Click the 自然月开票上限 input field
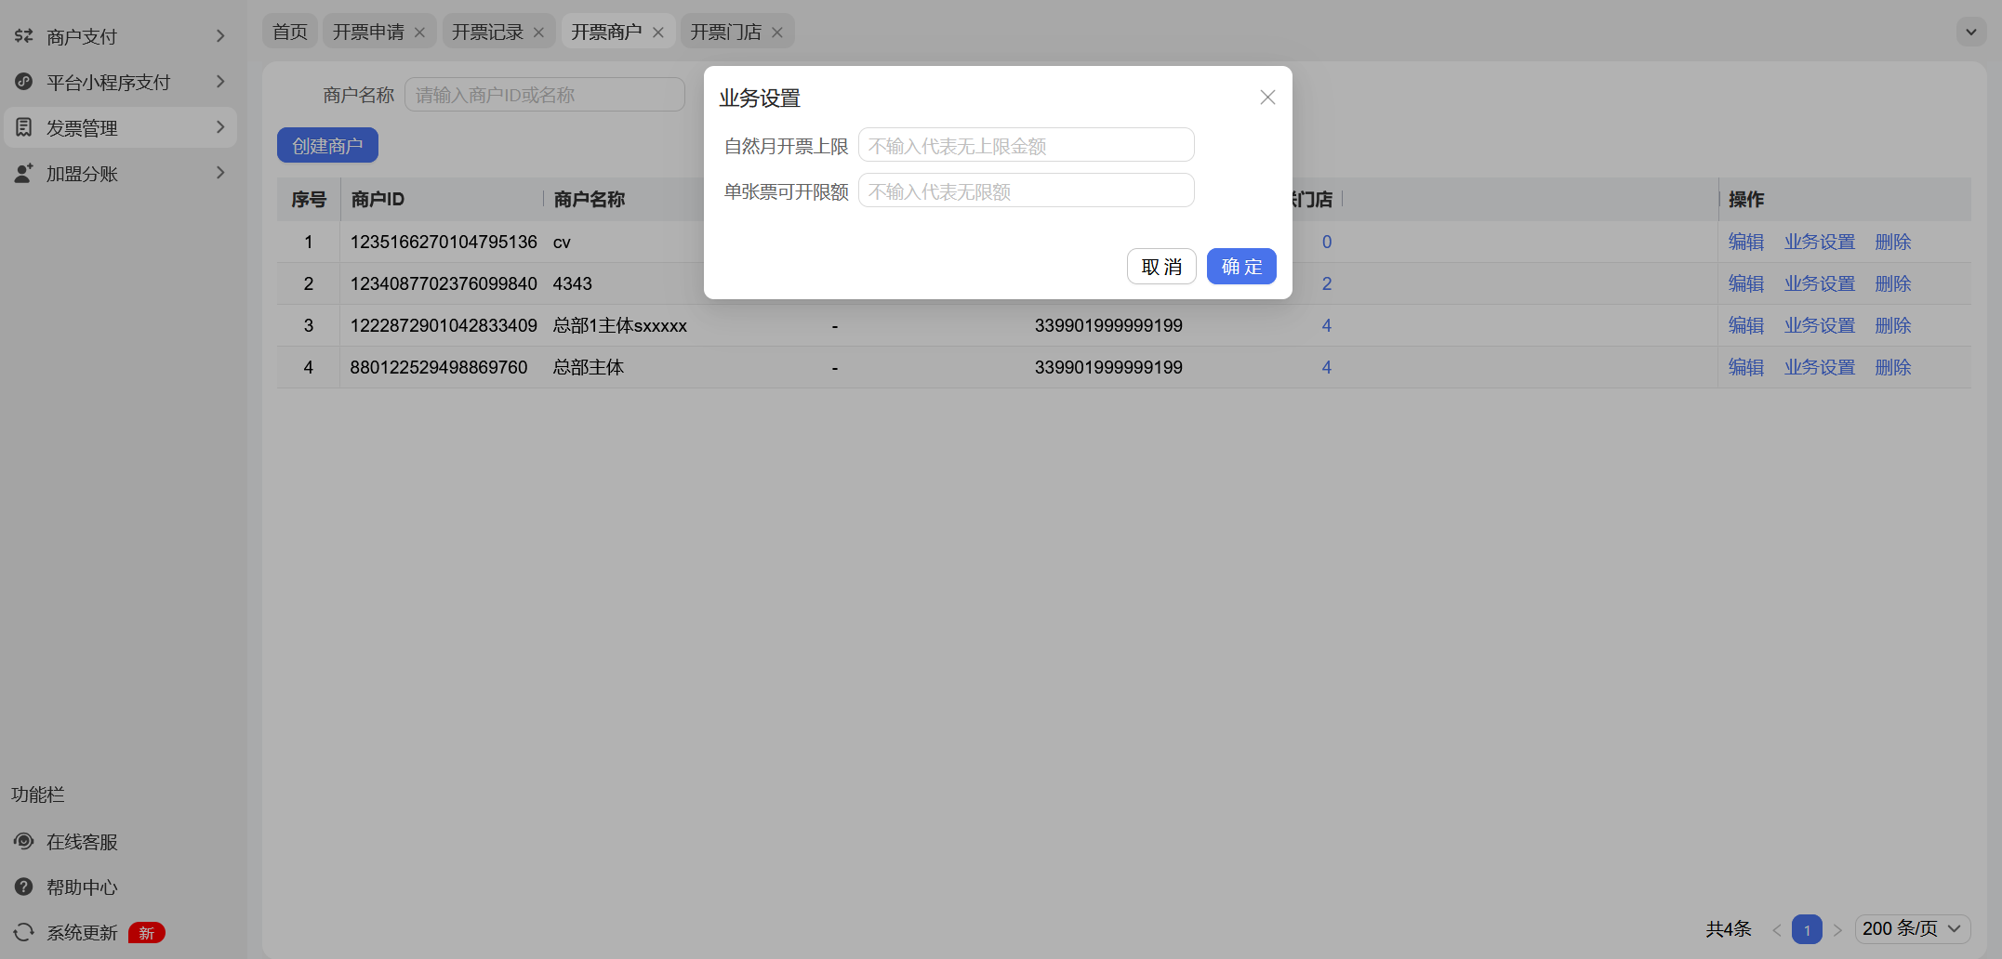The width and height of the screenshot is (2002, 959). point(1026,146)
